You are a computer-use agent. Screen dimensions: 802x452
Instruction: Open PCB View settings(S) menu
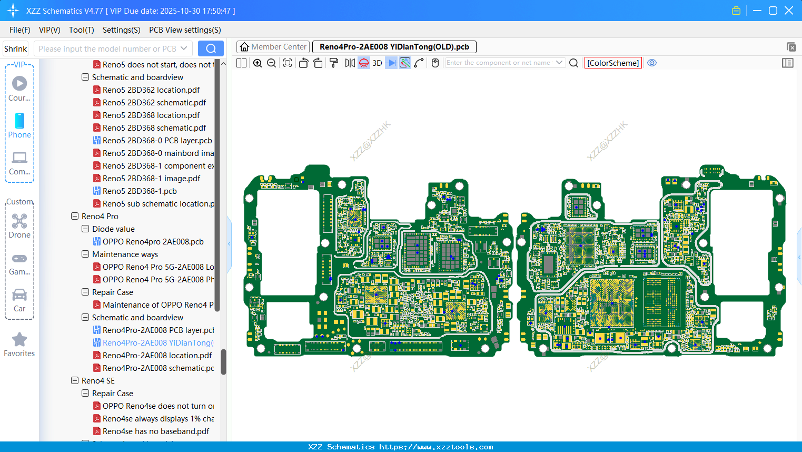click(185, 30)
